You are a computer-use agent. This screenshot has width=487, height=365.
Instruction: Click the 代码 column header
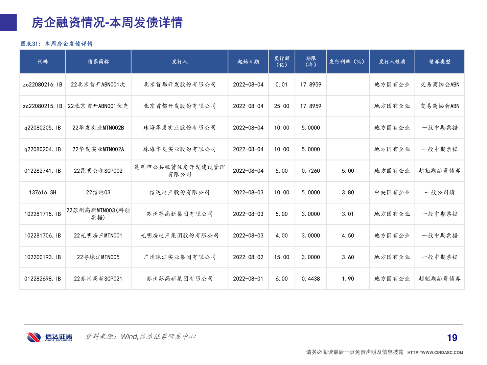pos(43,62)
